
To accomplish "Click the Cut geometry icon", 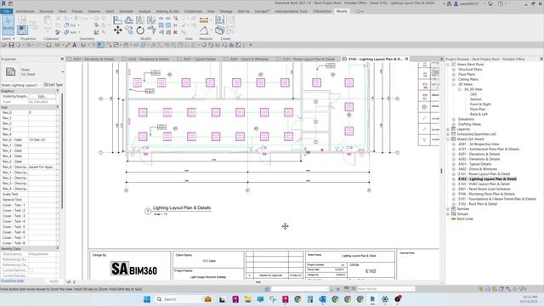I will point(66,25).
